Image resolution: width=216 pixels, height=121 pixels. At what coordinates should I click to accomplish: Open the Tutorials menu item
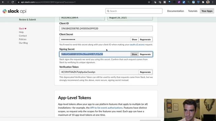click(x=193, y=11)
